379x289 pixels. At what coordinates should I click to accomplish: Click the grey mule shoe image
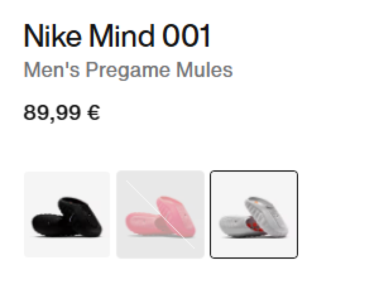(x=254, y=217)
